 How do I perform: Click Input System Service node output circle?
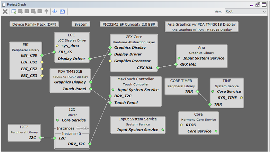[163, 130]
